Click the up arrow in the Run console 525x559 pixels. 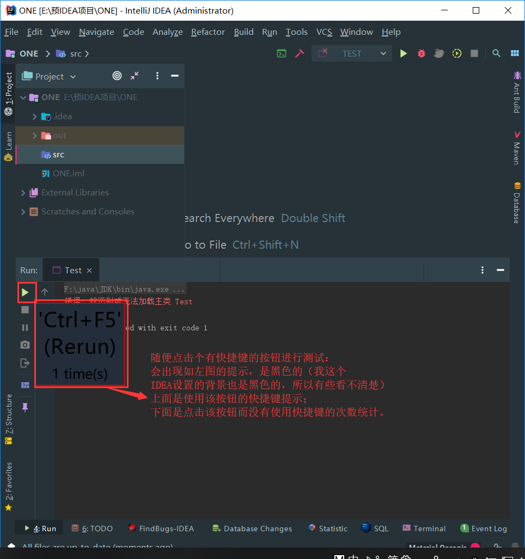point(45,292)
